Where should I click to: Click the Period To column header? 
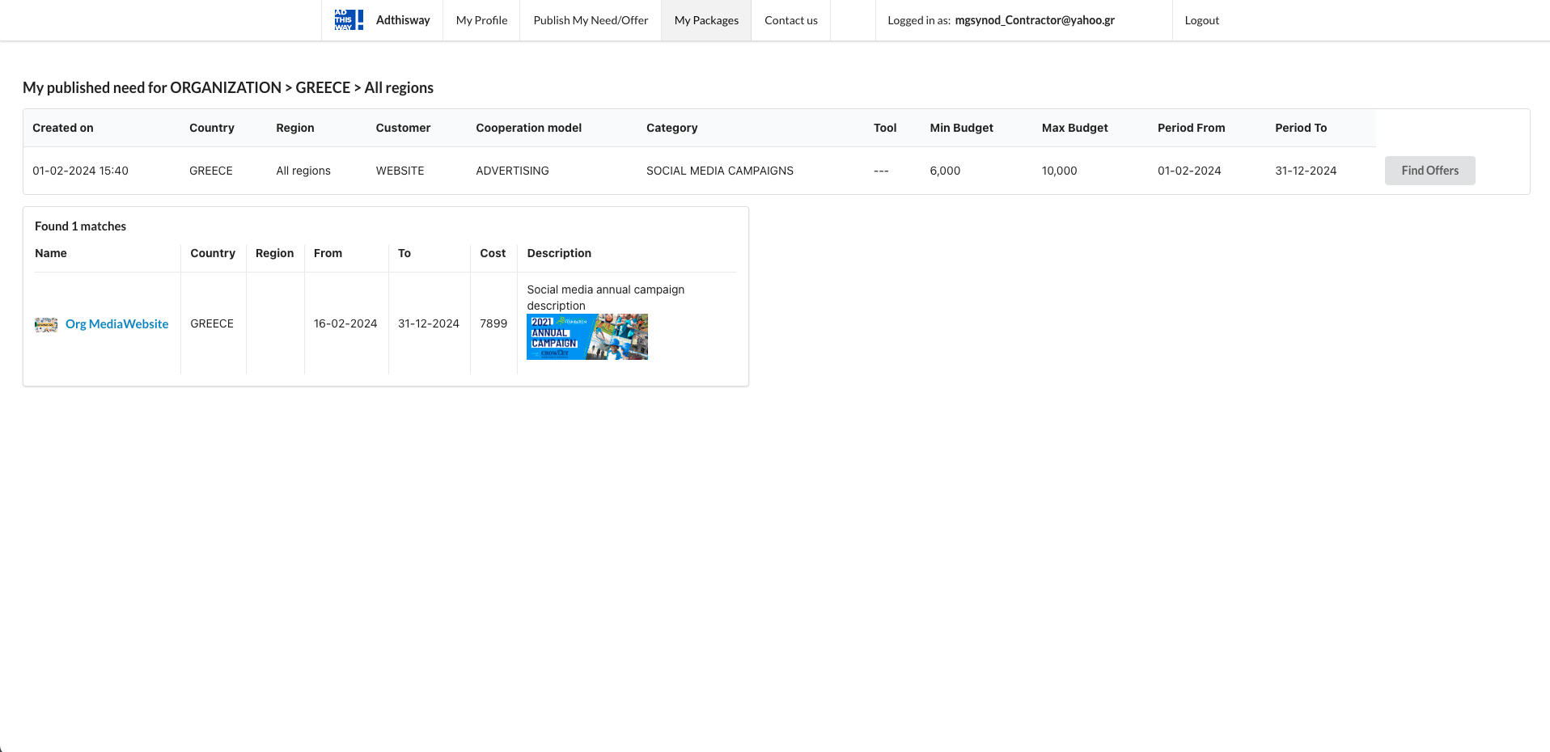point(1301,128)
